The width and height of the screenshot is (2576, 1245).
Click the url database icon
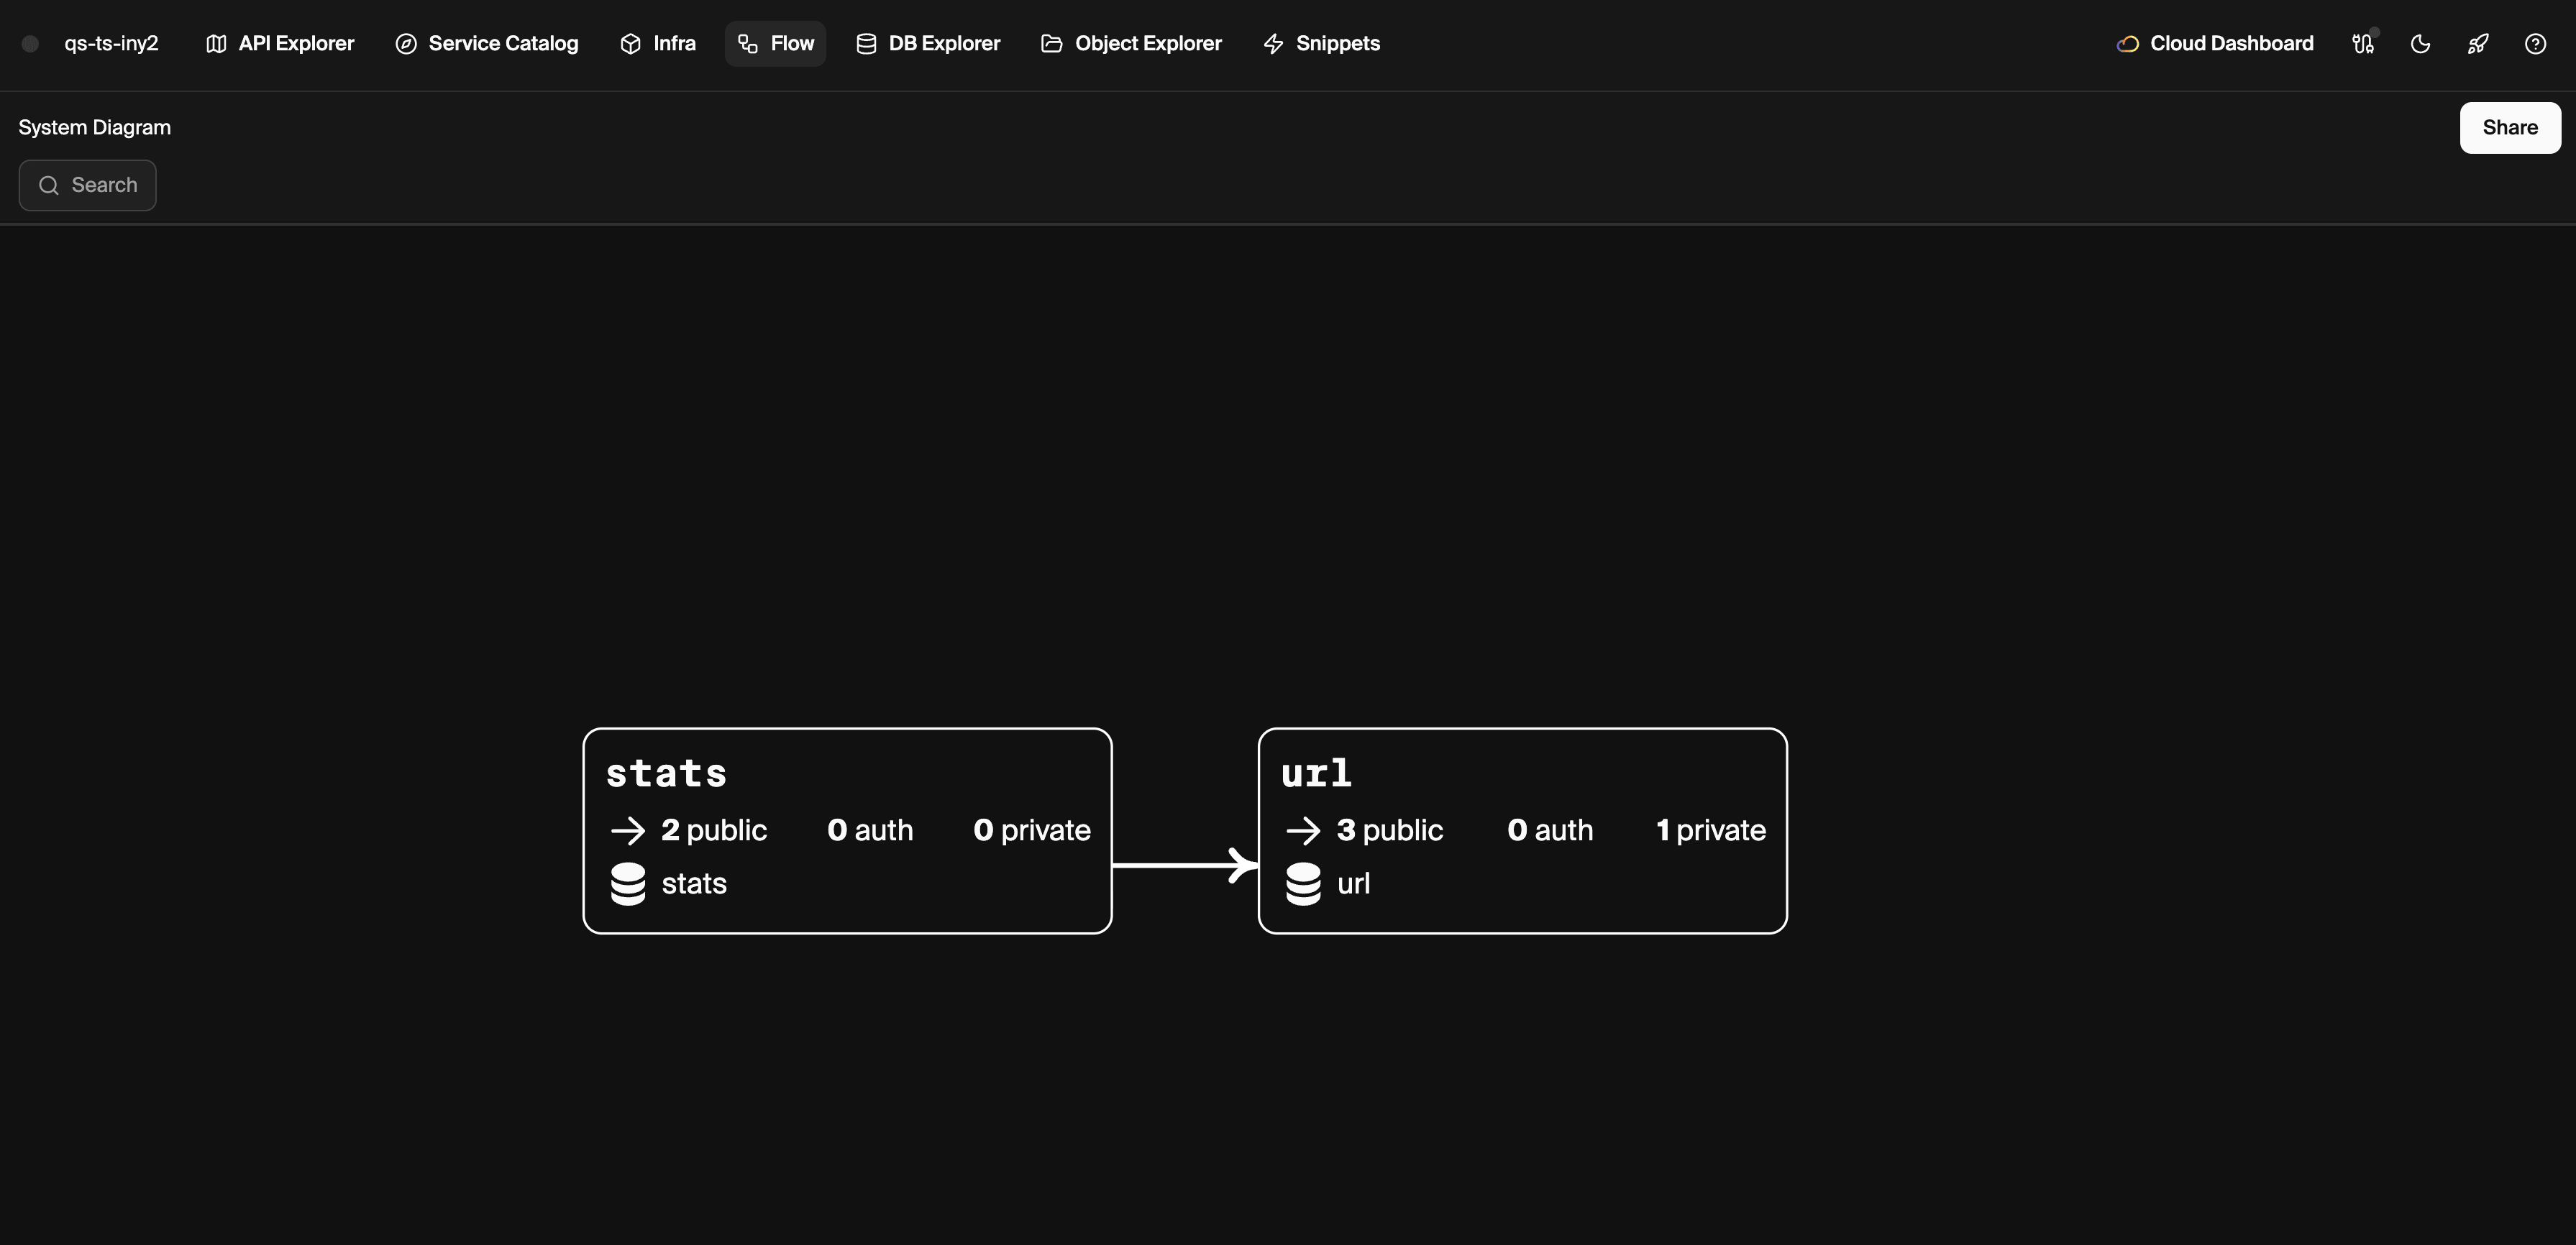coord(1303,884)
